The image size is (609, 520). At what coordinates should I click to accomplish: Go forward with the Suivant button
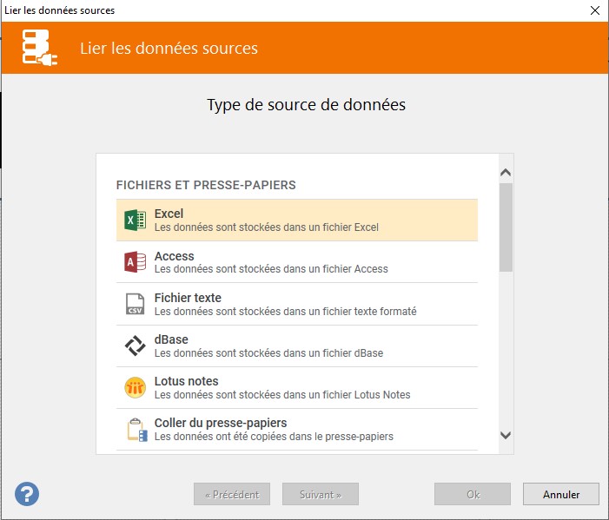321,495
